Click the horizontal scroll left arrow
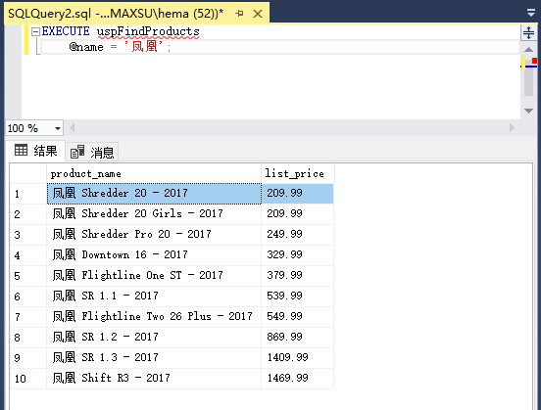The height and width of the screenshot is (410, 541). click(x=73, y=128)
